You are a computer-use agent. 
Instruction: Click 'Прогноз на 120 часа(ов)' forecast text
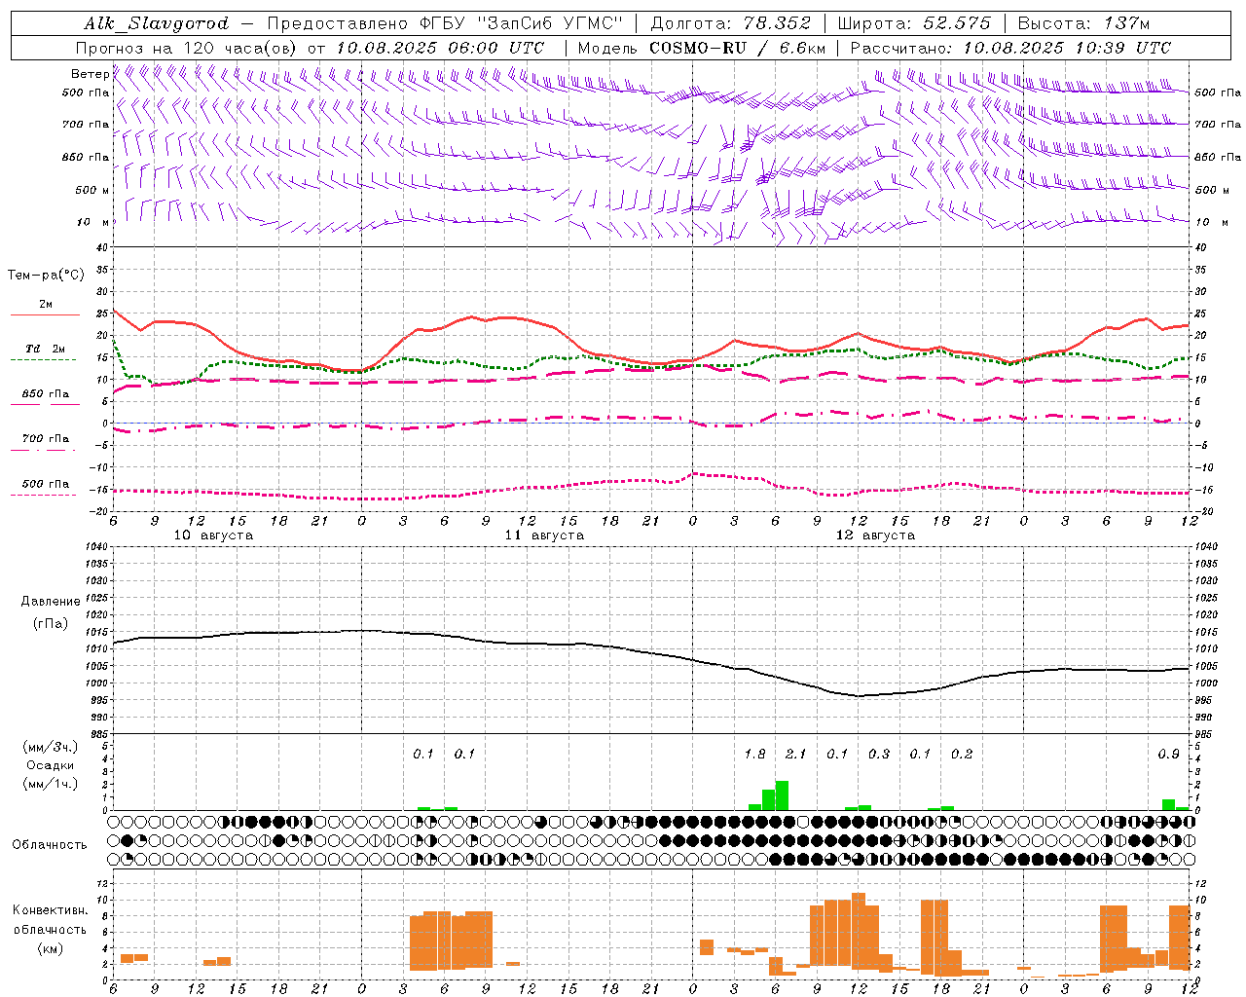coord(188,48)
